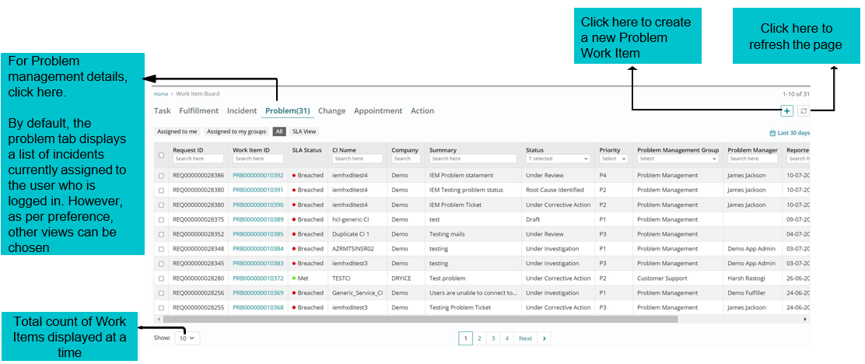Check the row with PRB000000010391 checkbox
This screenshot has height=364, width=865.
click(x=161, y=191)
